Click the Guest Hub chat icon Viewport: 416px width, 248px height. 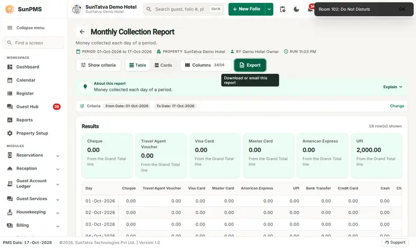click(x=10, y=107)
